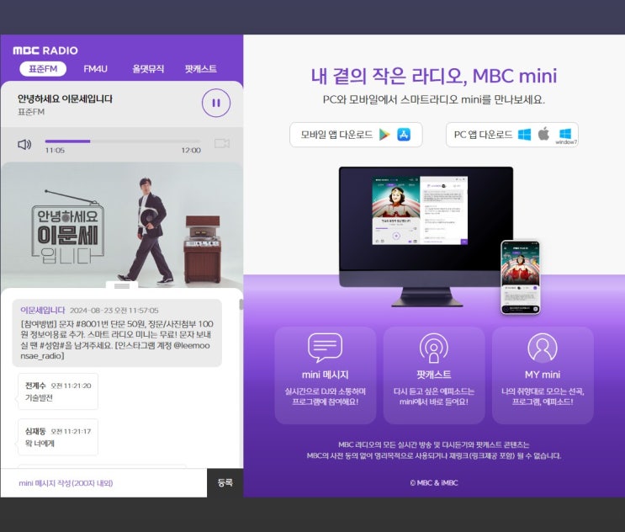Screen dimensions: 625x532
Task: Focus the mini 메시지 작성 input field
Action: tap(103, 483)
